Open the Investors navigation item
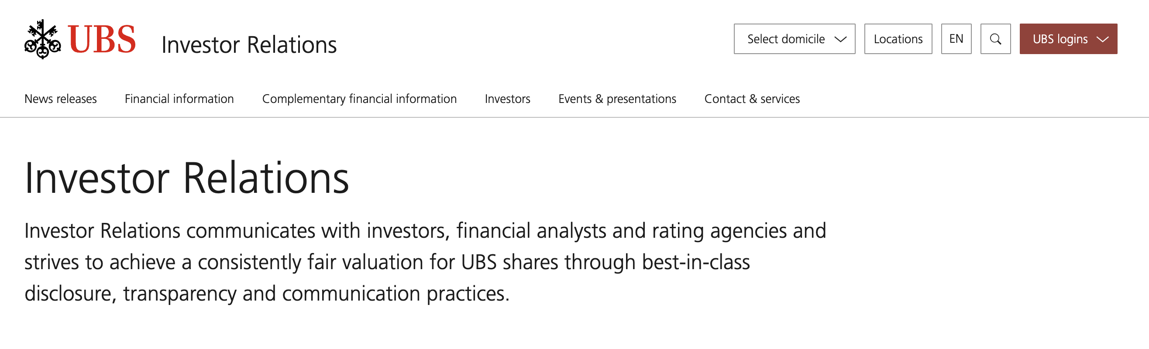This screenshot has width=1149, height=349. click(507, 99)
